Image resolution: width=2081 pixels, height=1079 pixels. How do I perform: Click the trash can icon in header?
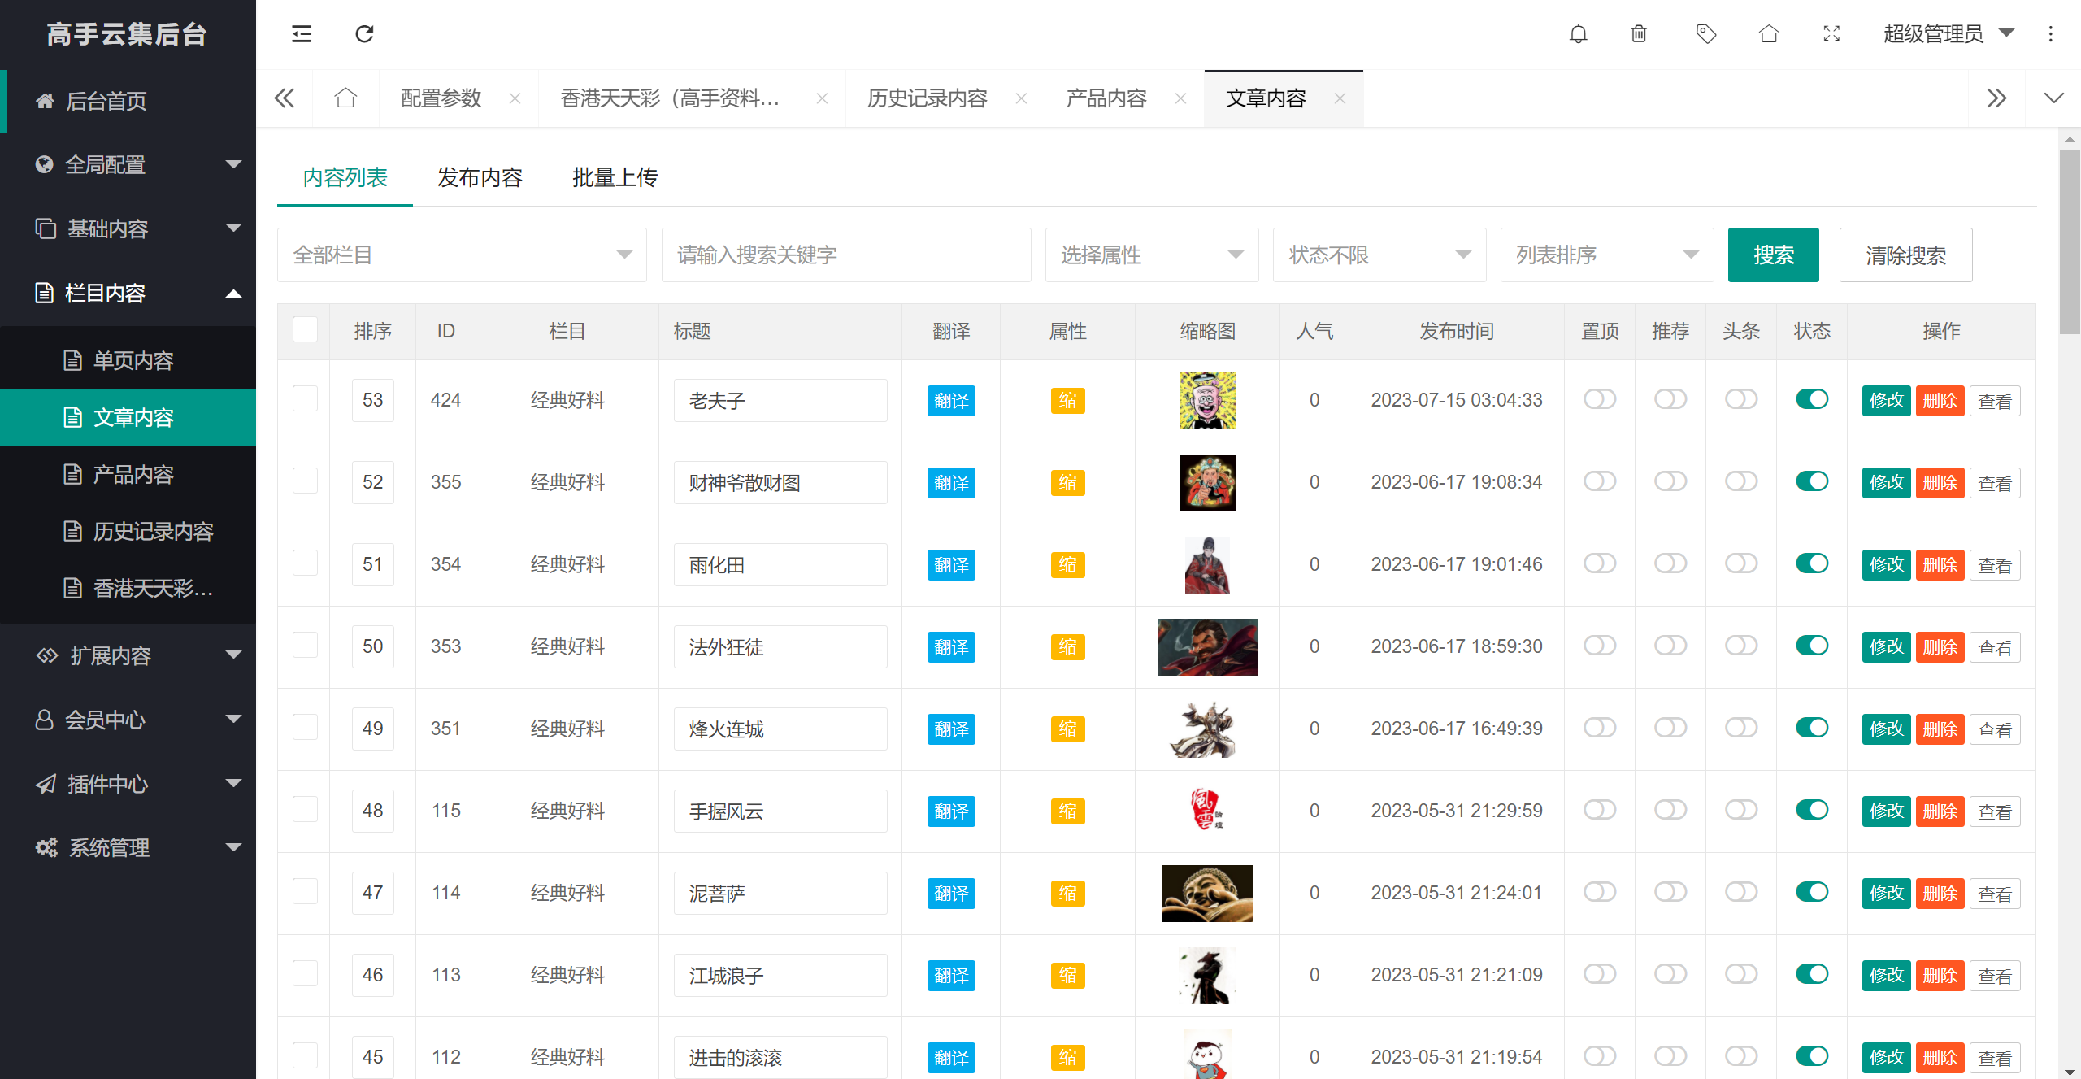(1639, 33)
